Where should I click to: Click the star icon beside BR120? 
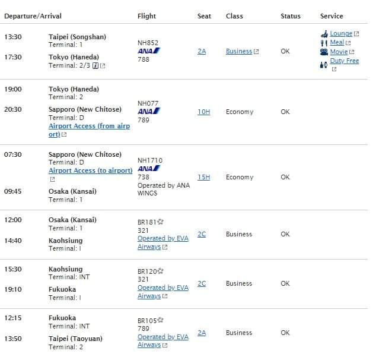(160, 271)
